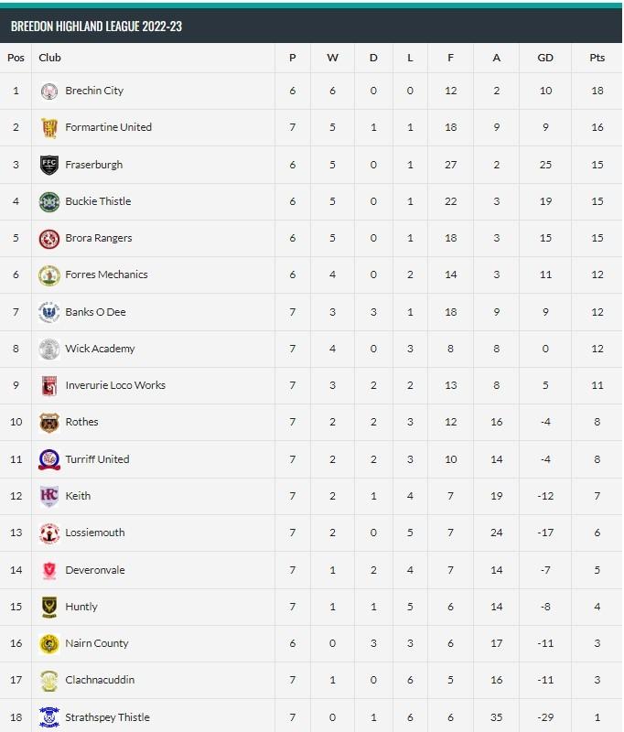Image resolution: width=624 pixels, height=732 pixels.
Task: Click the GD column header
Action: [545, 58]
